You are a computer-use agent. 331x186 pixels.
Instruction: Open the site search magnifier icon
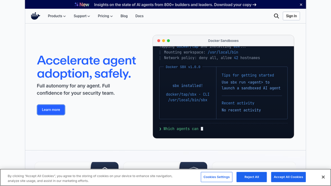[276, 16]
